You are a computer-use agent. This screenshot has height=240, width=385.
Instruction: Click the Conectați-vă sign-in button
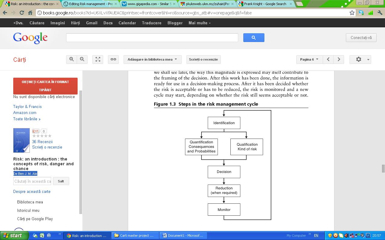pos(361,37)
